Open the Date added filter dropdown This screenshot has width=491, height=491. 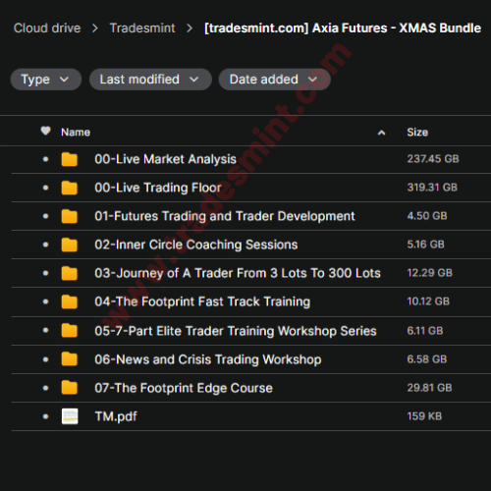tap(275, 80)
